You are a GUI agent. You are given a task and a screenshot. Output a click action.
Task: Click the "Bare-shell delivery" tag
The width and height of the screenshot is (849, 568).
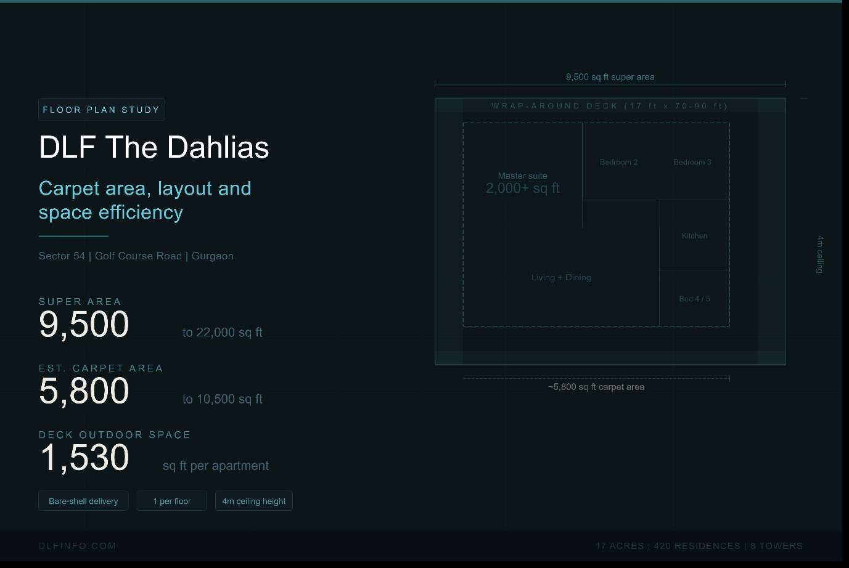pos(83,501)
